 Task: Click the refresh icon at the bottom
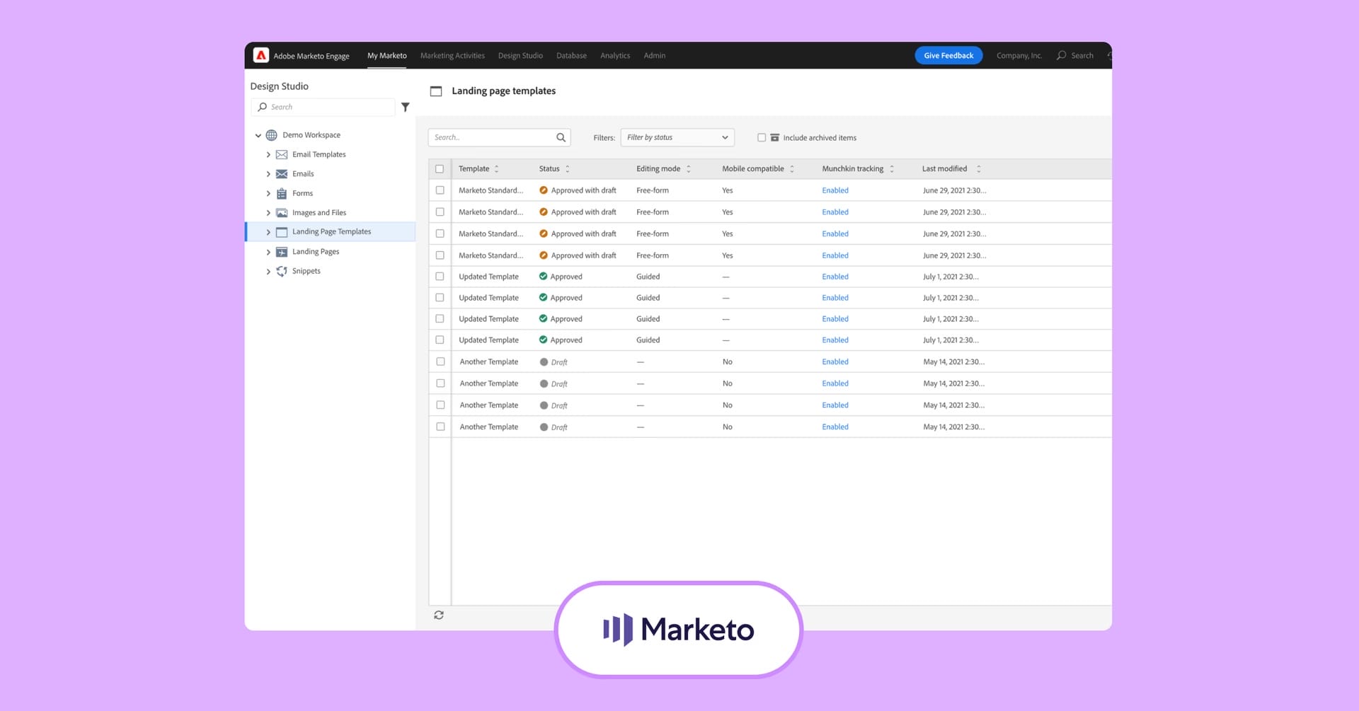(x=439, y=615)
